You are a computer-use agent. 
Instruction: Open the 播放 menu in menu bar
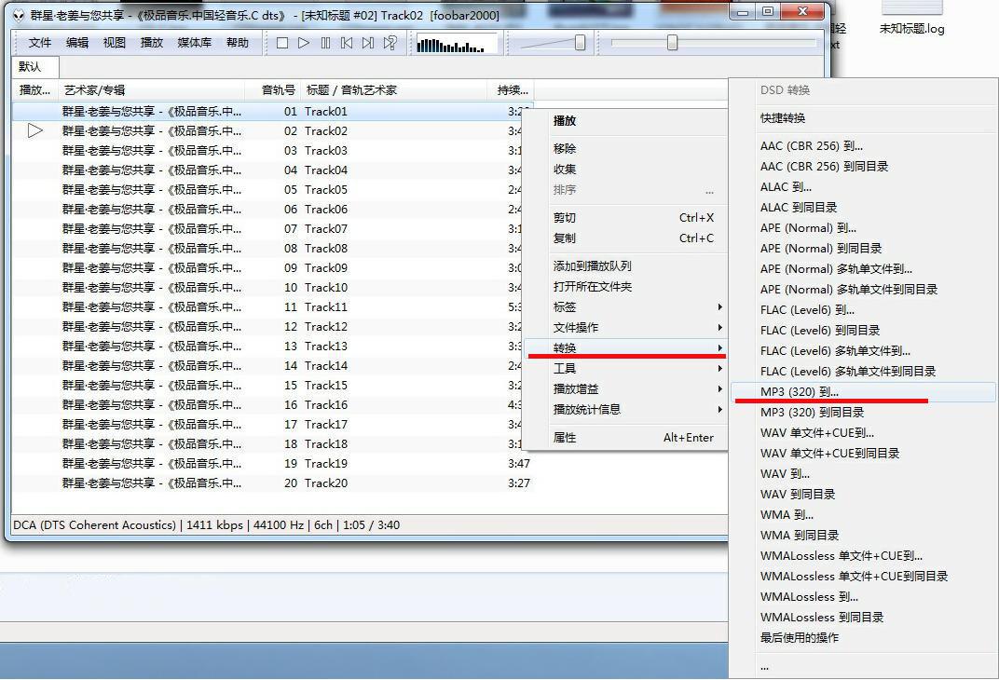click(152, 43)
